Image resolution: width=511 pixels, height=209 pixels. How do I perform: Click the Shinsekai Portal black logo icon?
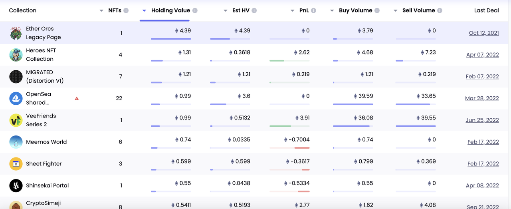(x=16, y=185)
